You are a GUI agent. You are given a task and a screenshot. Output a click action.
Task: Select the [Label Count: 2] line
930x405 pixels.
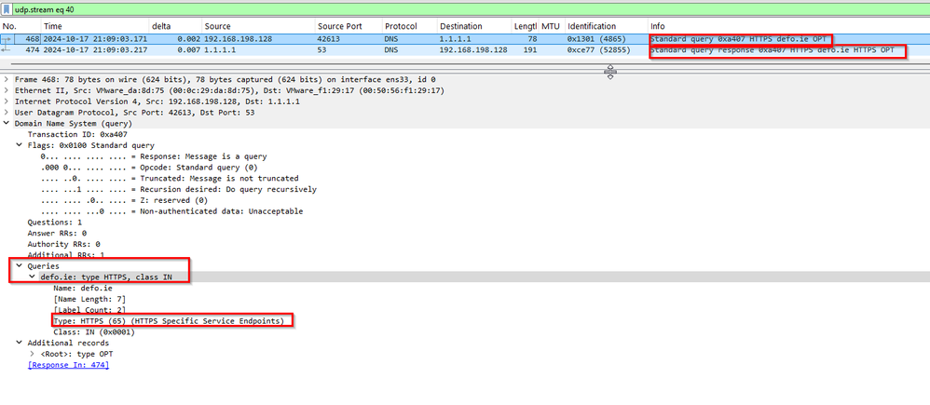pyautogui.click(x=89, y=310)
